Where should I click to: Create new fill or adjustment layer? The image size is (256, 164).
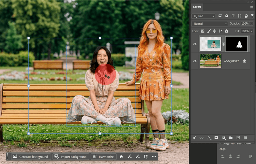click(x=224, y=138)
